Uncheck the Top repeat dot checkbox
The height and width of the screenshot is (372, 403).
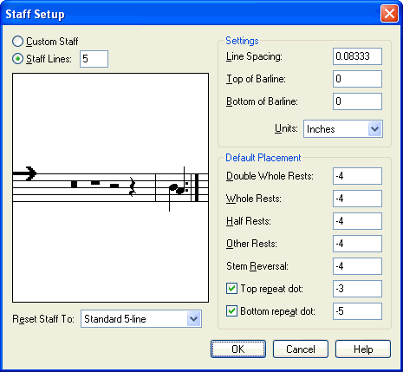(231, 289)
